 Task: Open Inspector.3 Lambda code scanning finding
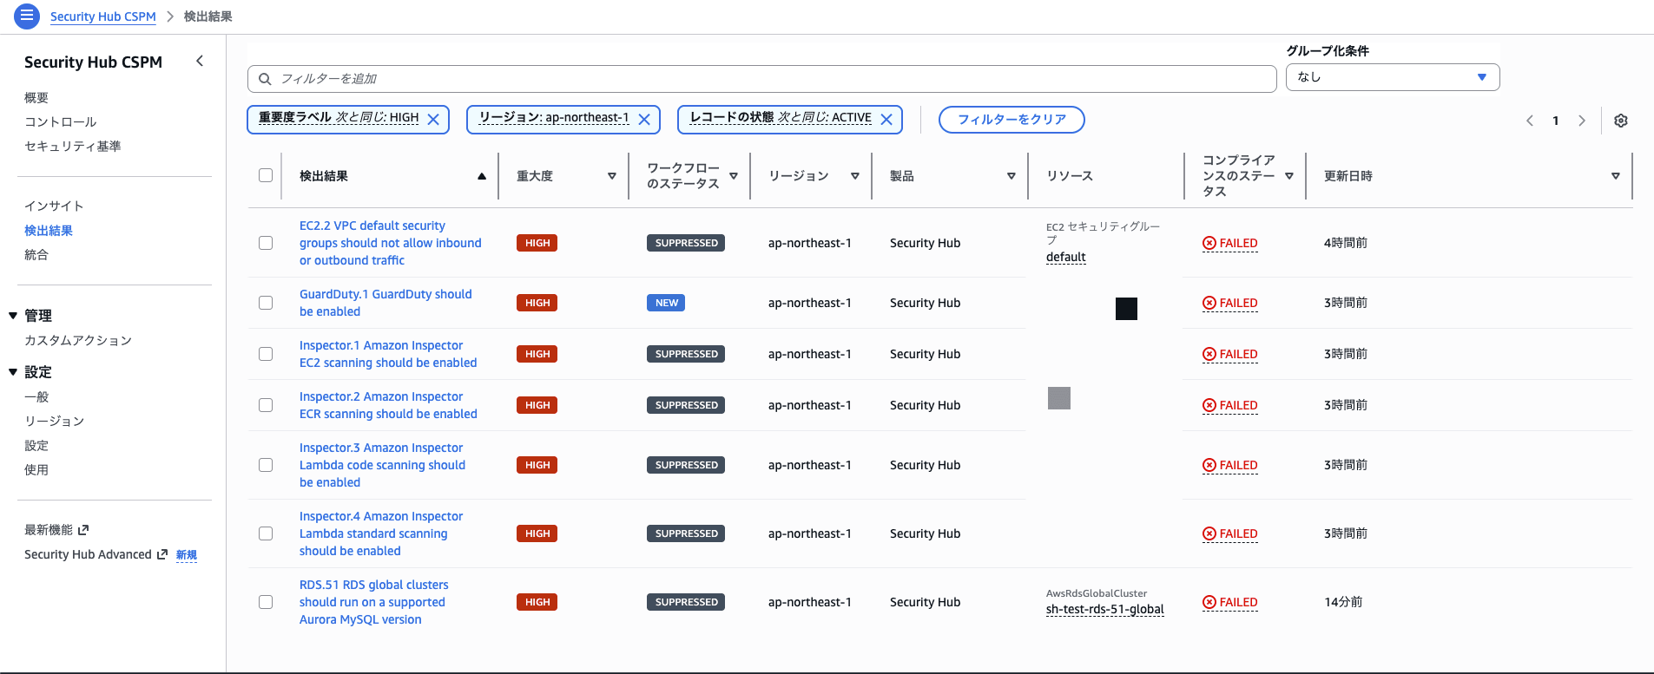pyautogui.click(x=383, y=465)
